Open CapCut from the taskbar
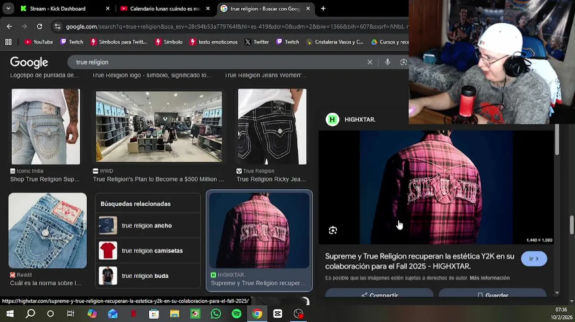This screenshot has width=575, height=322. 278,314
